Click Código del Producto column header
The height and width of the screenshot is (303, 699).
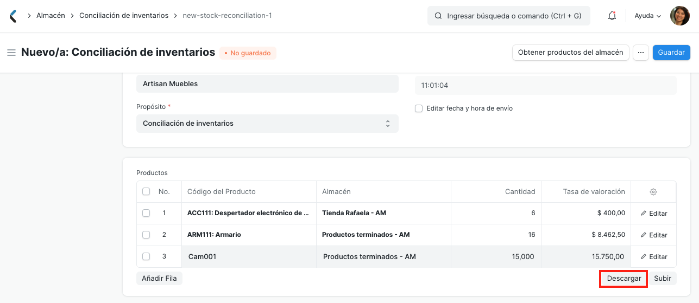(x=249, y=191)
